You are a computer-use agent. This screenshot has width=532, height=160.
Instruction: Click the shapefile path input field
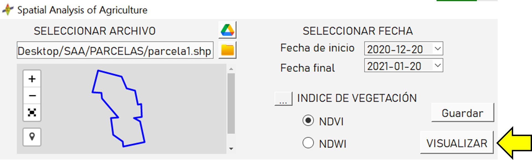115,50
